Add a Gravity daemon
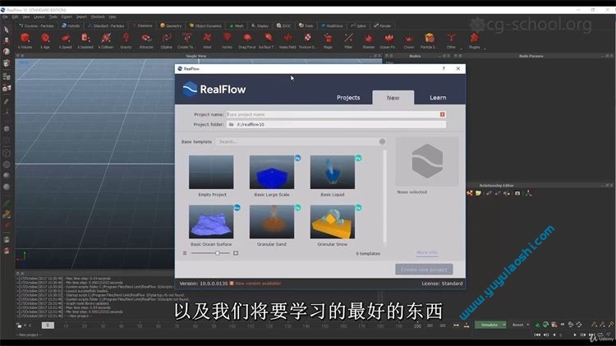 click(126, 40)
